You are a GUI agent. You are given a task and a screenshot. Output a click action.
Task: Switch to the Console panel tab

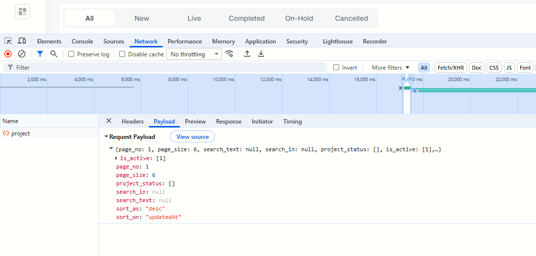tap(83, 42)
